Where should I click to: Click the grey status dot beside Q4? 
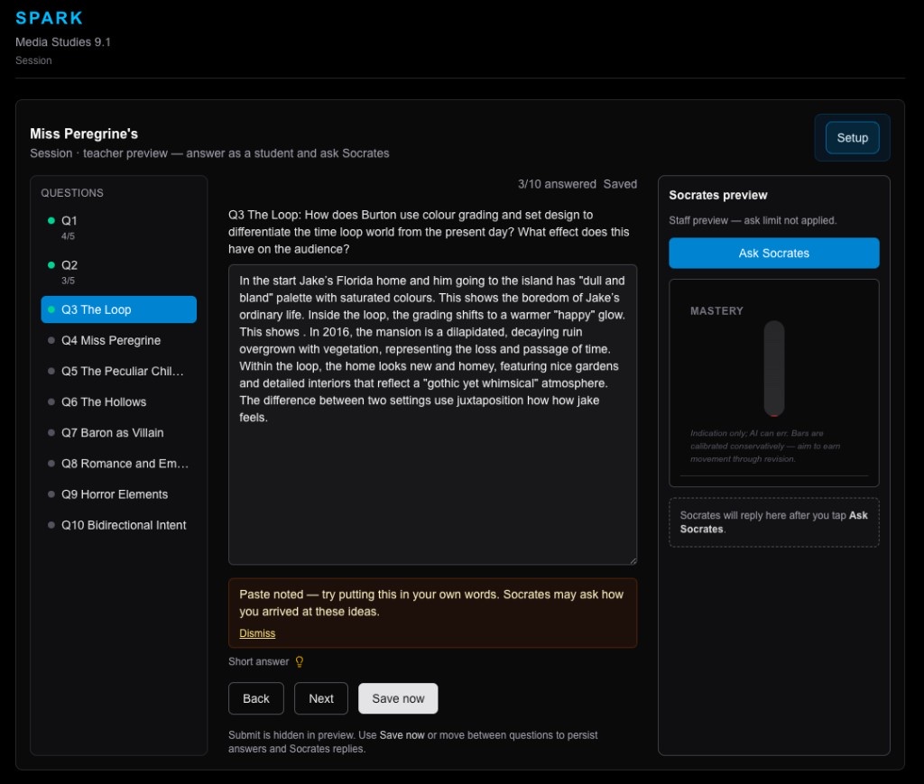[51, 340]
